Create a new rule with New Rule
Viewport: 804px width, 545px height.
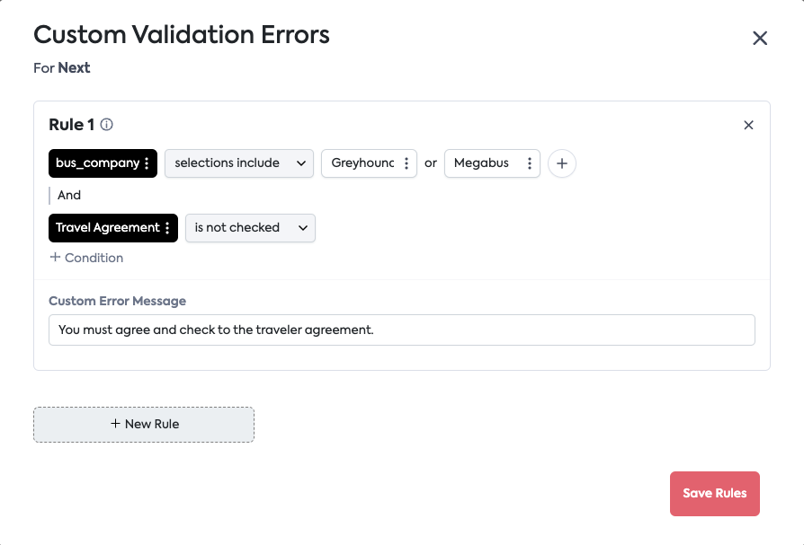click(x=144, y=424)
